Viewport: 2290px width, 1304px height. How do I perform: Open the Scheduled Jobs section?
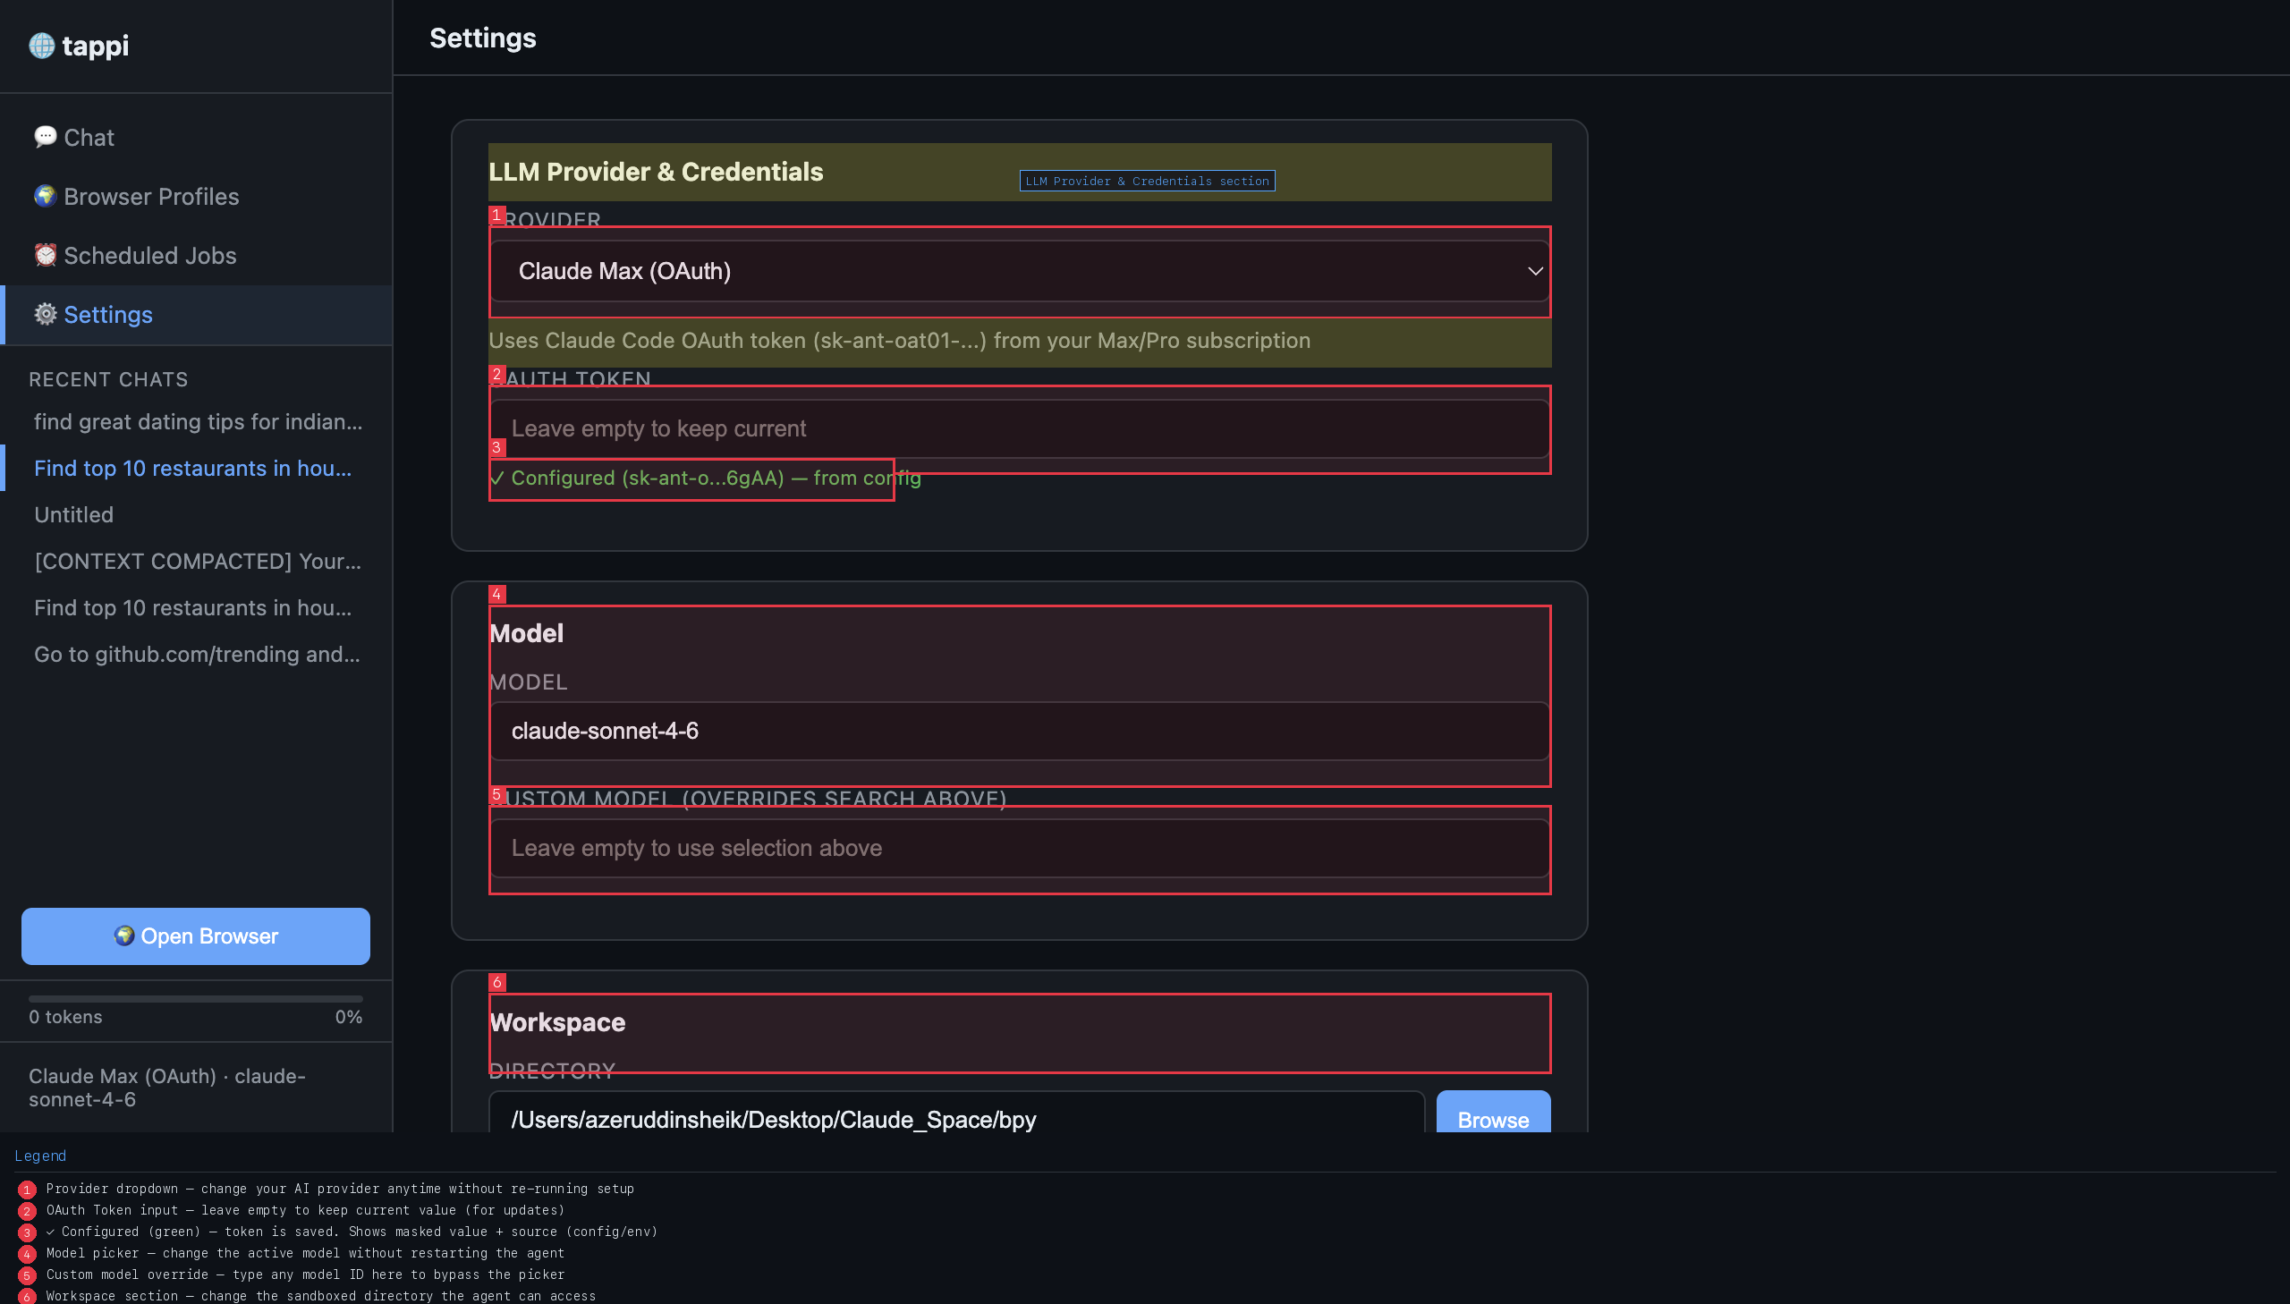pyautogui.click(x=149, y=256)
